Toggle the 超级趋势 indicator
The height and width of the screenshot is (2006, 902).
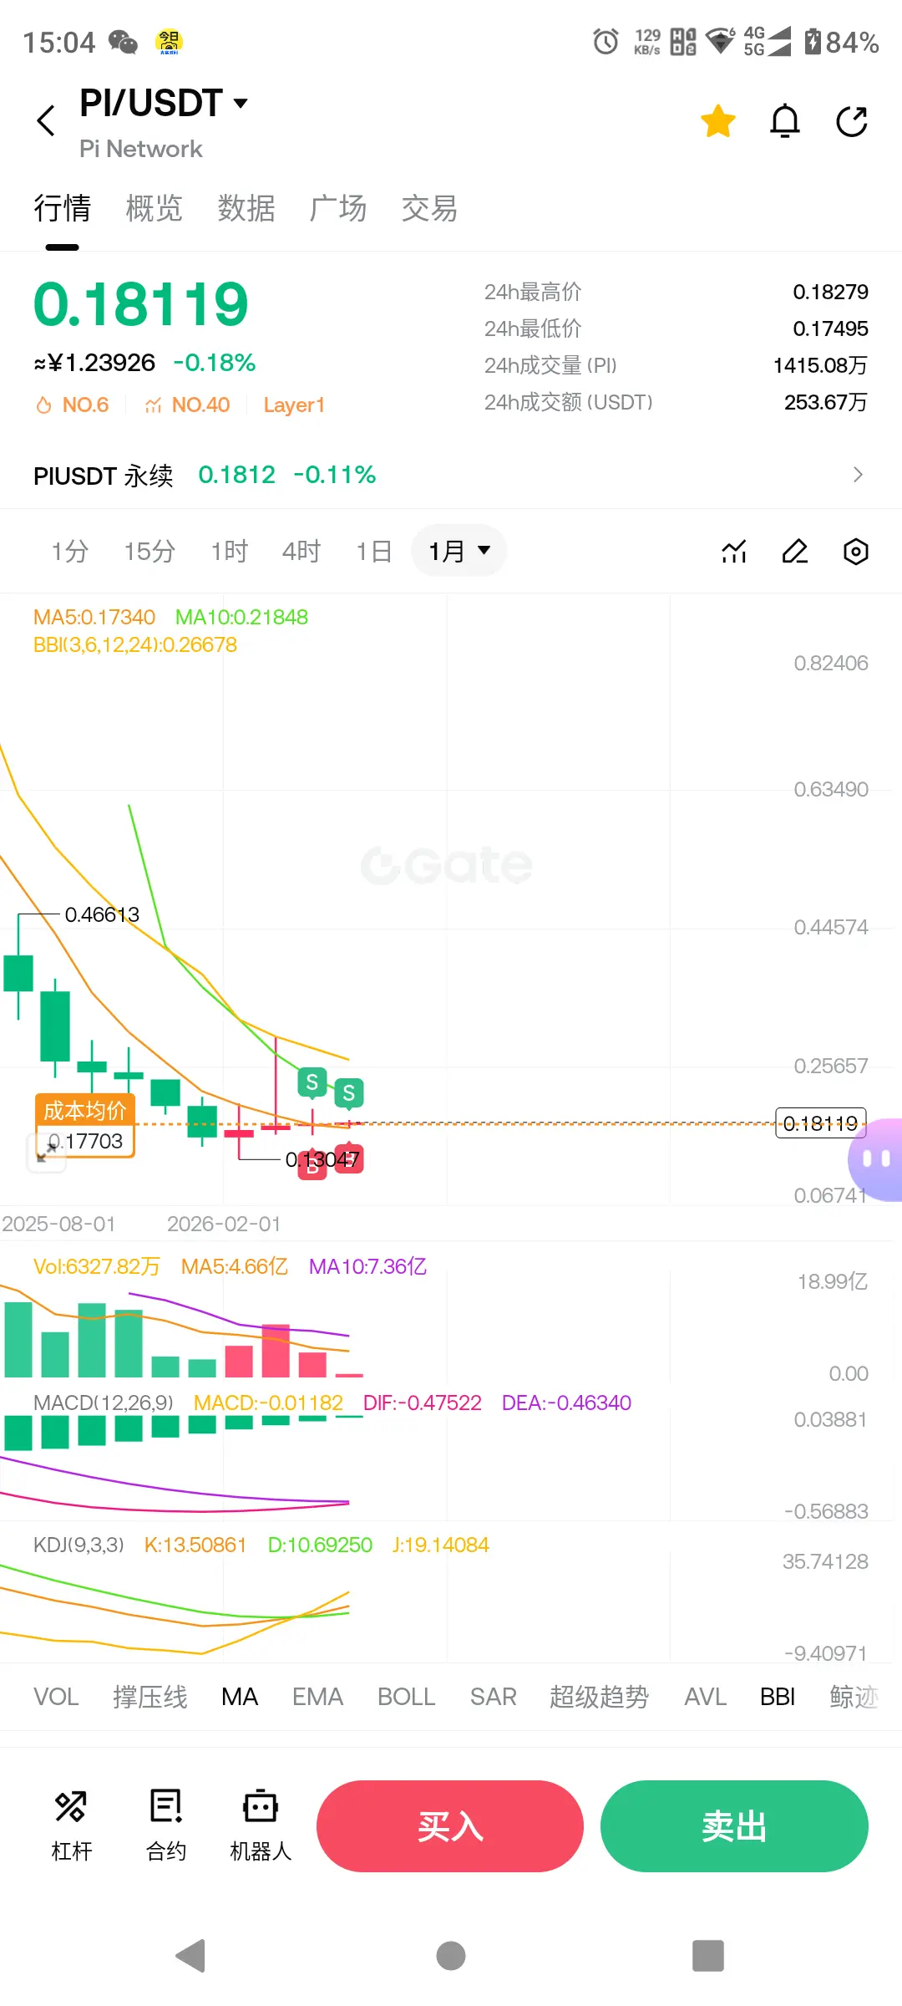(599, 1697)
